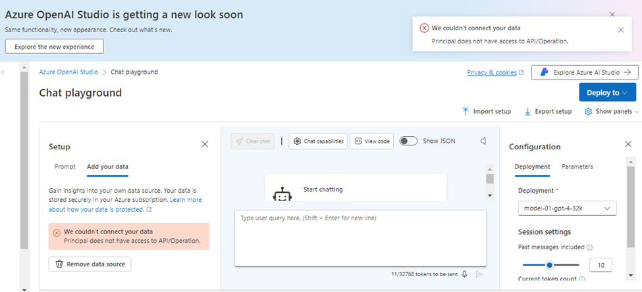642x292 pixels.
Task: Click the View code button
Action: click(x=372, y=141)
